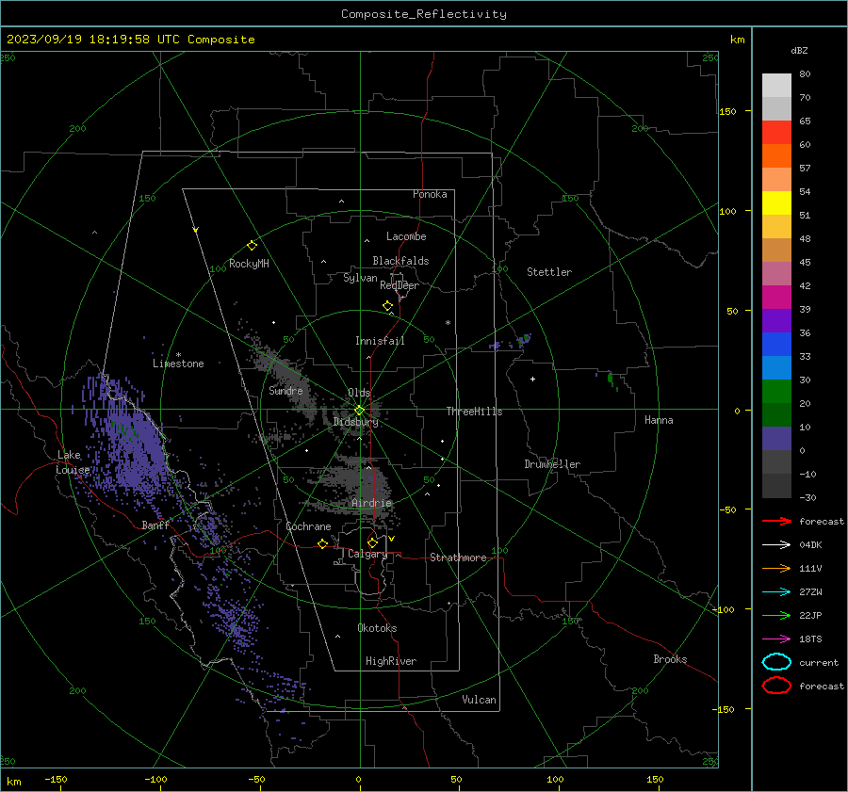
Task: Click the Composite_Reflectivity title
Action: tap(424, 14)
